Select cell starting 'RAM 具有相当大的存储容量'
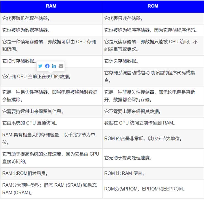This screenshot has width=204, height=200. [x=51, y=139]
